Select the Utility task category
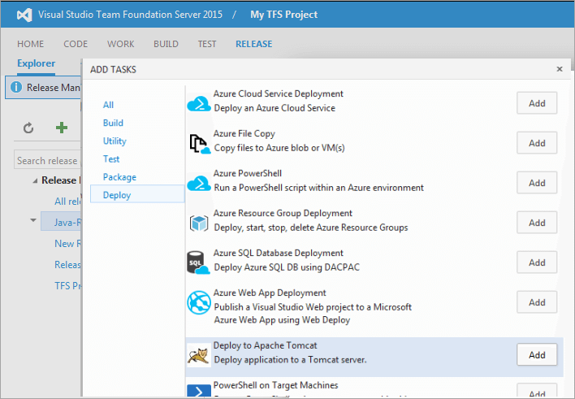The image size is (575, 399). [x=115, y=141]
